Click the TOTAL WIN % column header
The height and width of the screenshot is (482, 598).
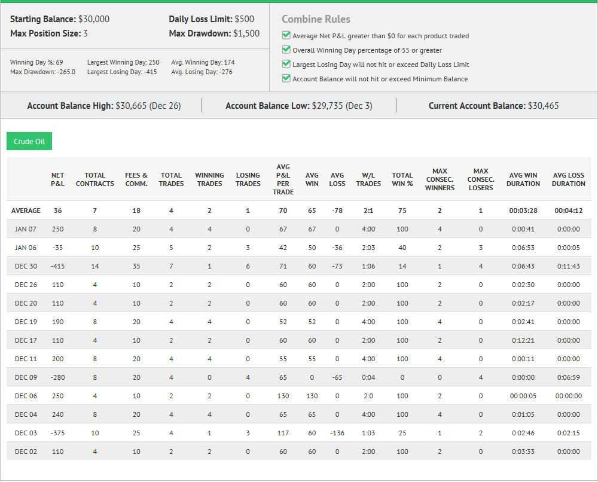click(x=402, y=179)
